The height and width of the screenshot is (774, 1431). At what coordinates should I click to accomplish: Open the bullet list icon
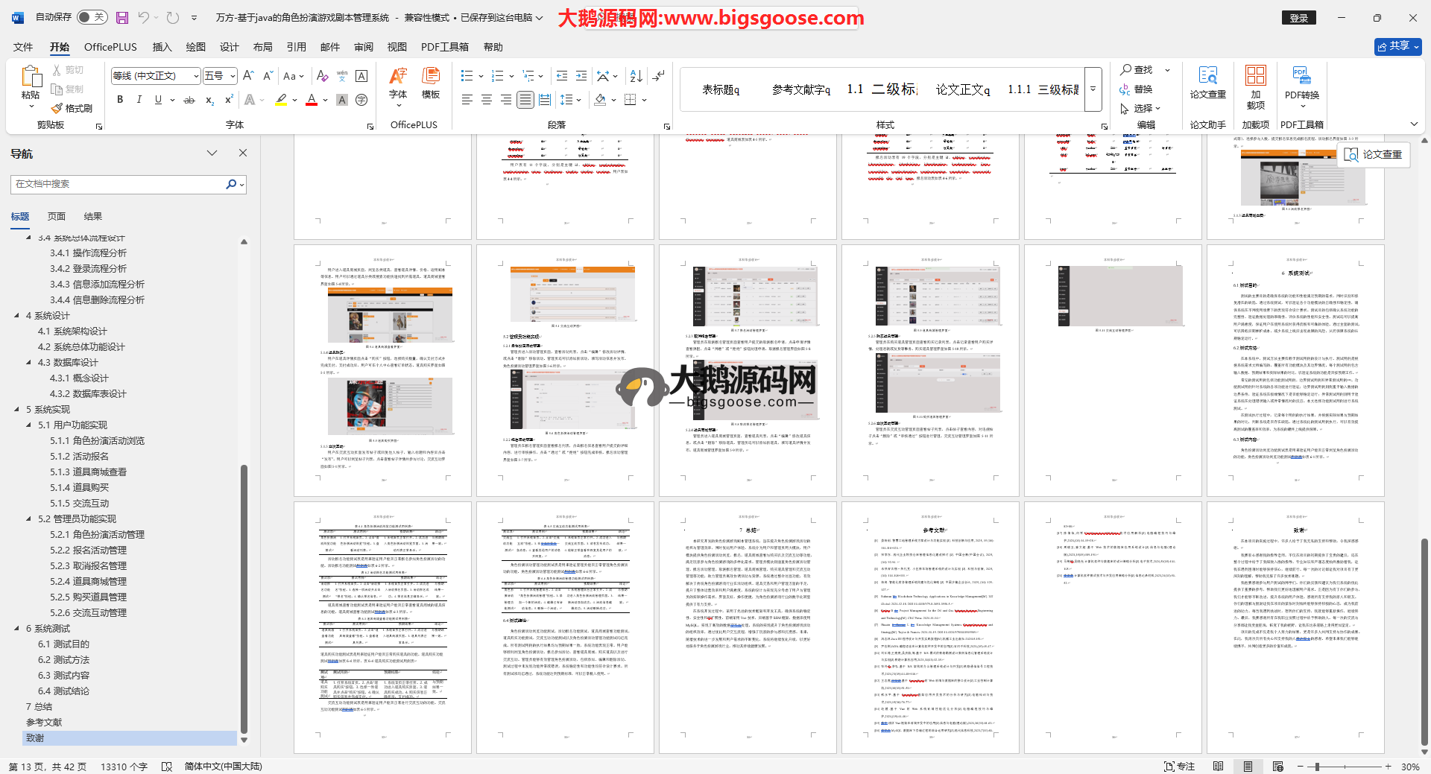click(x=467, y=76)
